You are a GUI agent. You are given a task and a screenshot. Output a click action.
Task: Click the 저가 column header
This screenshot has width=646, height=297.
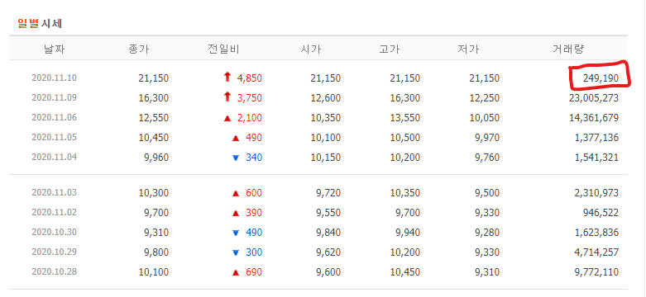468,49
